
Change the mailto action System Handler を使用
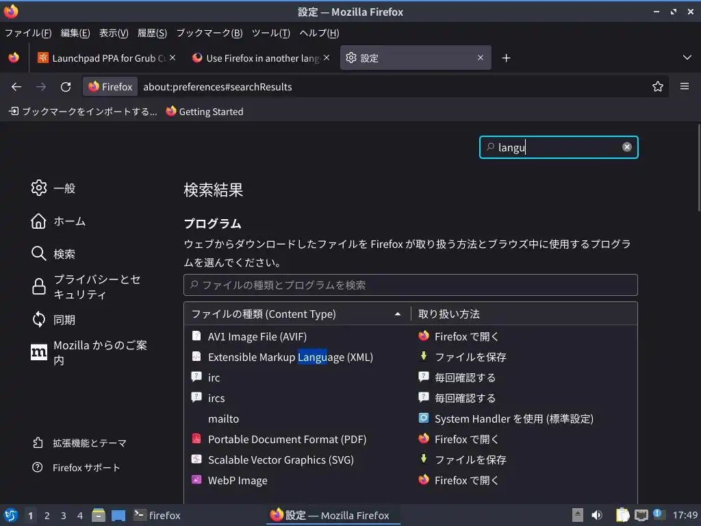[506, 418]
